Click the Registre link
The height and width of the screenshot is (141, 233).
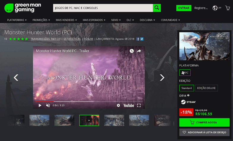[x=201, y=8]
